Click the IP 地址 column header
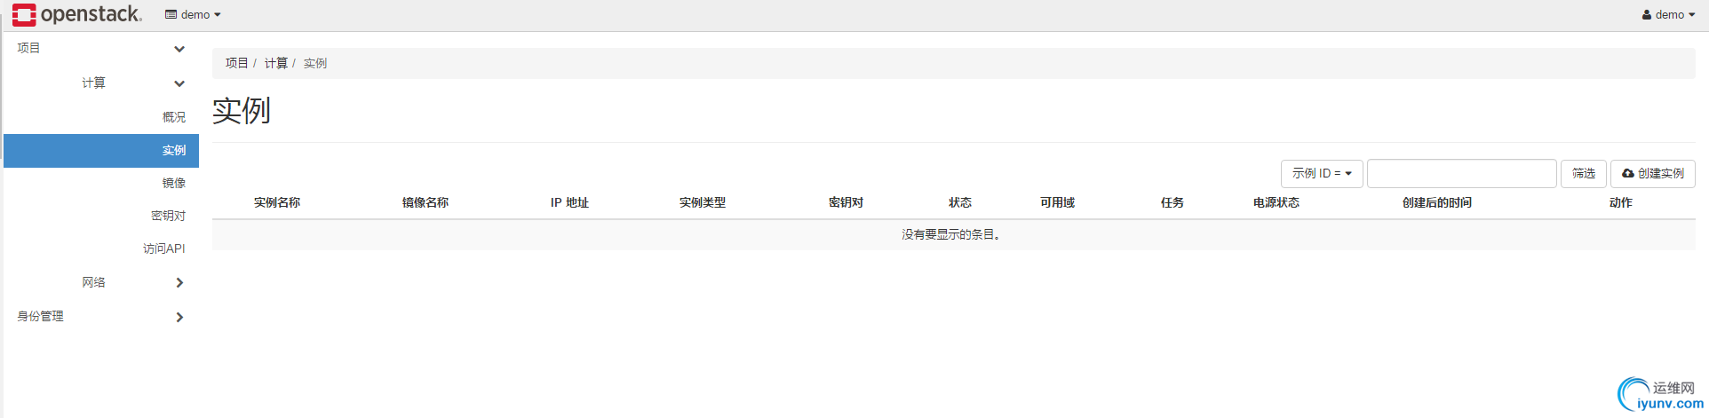The width and height of the screenshot is (1709, 418). point(569,202)
